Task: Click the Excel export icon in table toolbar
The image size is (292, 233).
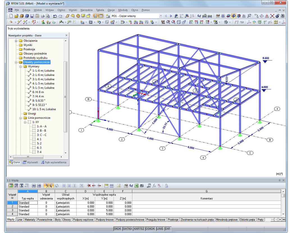Action: point(136,186)
